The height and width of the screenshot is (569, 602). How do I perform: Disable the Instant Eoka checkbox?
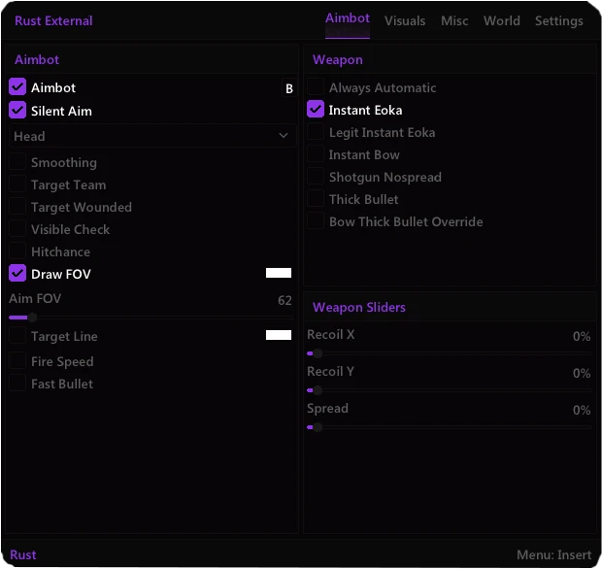click(x=316, y=110)
